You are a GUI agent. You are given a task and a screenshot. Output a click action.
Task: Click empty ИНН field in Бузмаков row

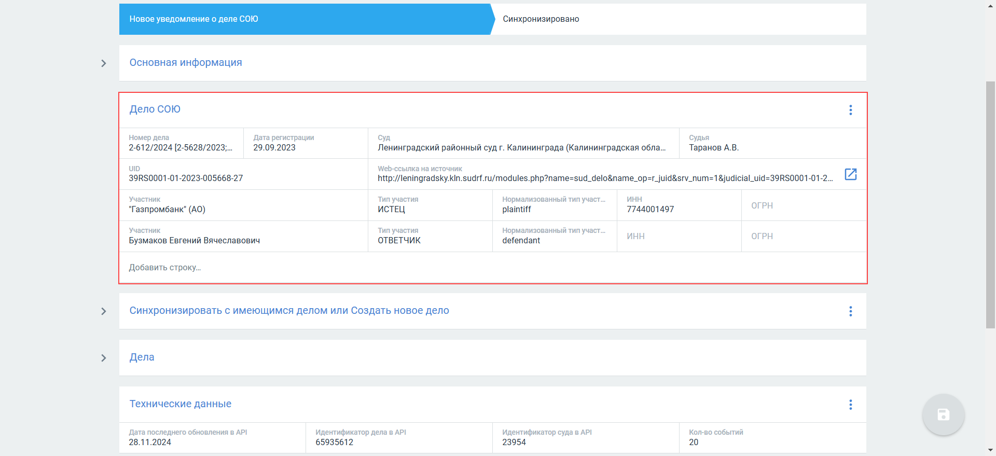(x=680, y=237)
